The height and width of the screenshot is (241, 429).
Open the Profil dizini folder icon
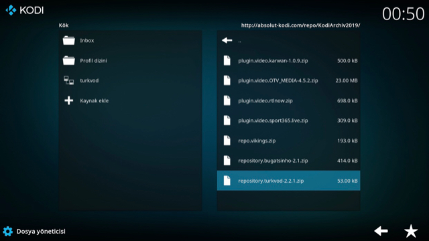[x=68, y=60]
